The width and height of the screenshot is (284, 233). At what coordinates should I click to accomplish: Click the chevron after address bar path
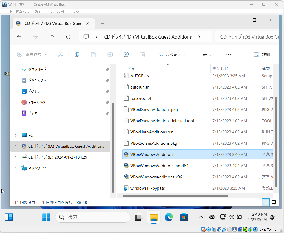coord(199,37)
